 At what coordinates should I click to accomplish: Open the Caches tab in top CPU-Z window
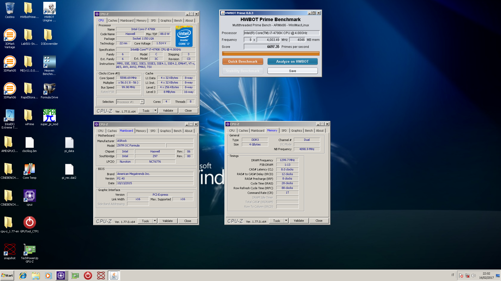pyautogui.click(x=113, y=21)
